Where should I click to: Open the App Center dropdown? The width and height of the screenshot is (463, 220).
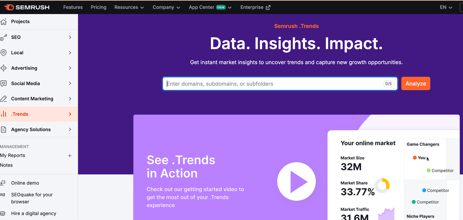tap(210, 7)
